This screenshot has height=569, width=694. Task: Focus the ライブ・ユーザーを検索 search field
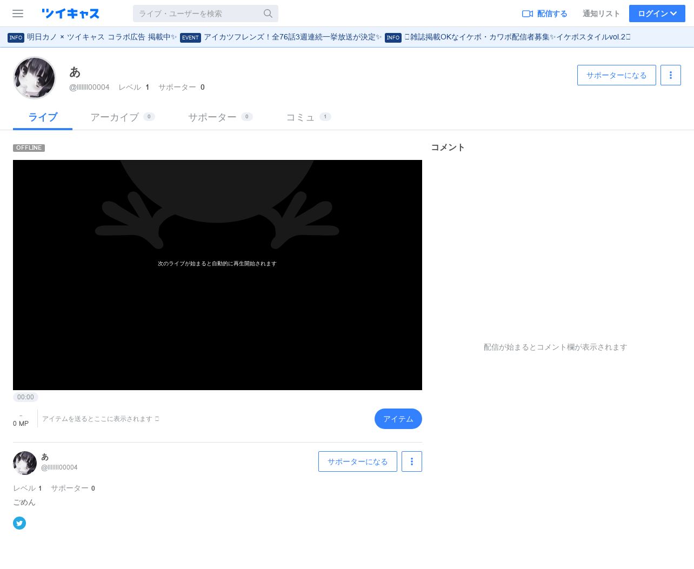tap(205, 14)
